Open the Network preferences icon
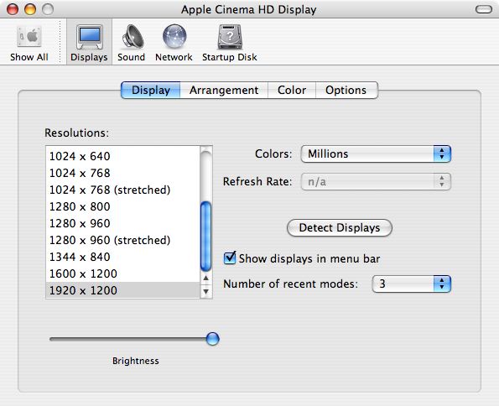The image size is (499, 406). [174, 44]
